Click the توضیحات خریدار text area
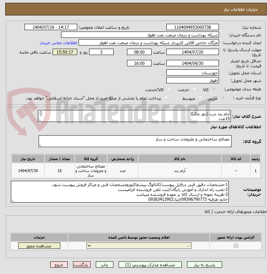Image resolution: width=267 pixels, height=274 pixels. [120, 192]
